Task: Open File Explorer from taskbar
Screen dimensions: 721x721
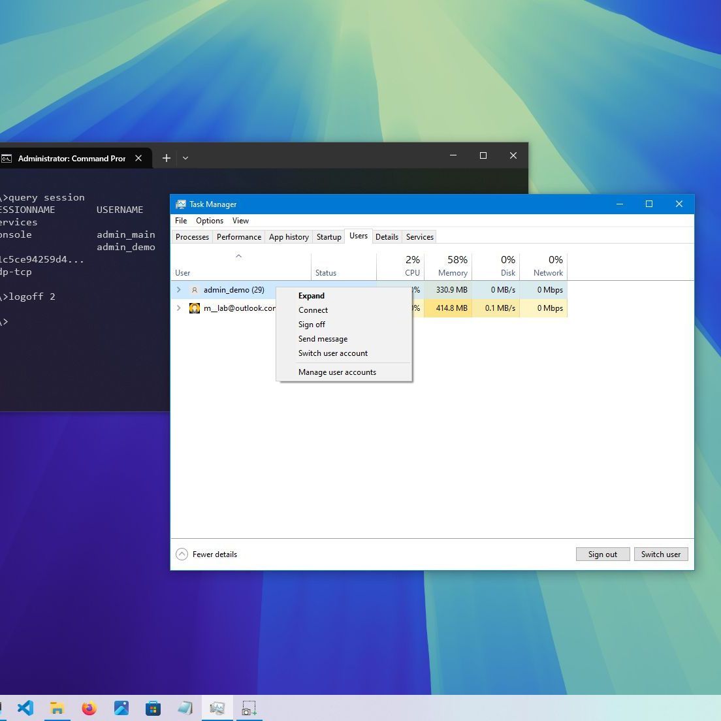Action: [x=57, y=708]
